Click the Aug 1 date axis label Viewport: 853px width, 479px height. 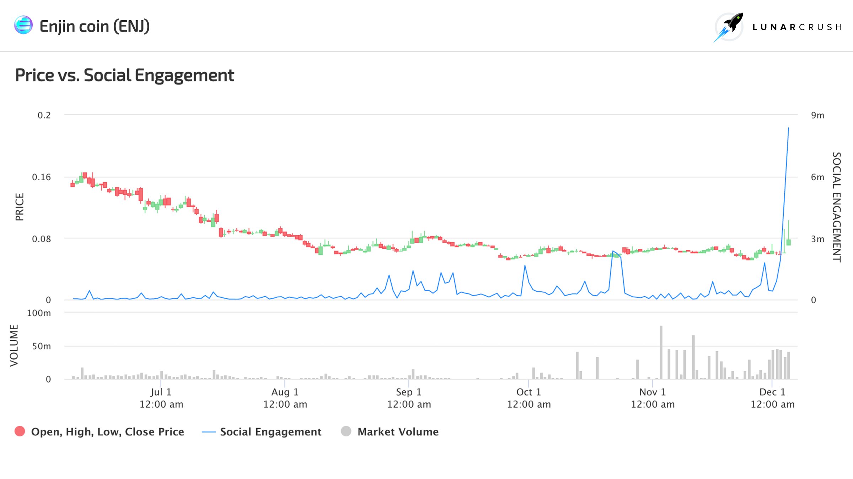(x=285, y=398)
